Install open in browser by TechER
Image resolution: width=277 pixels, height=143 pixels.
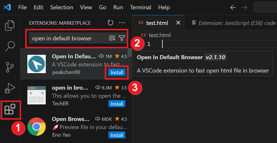[x=117, y=104]
